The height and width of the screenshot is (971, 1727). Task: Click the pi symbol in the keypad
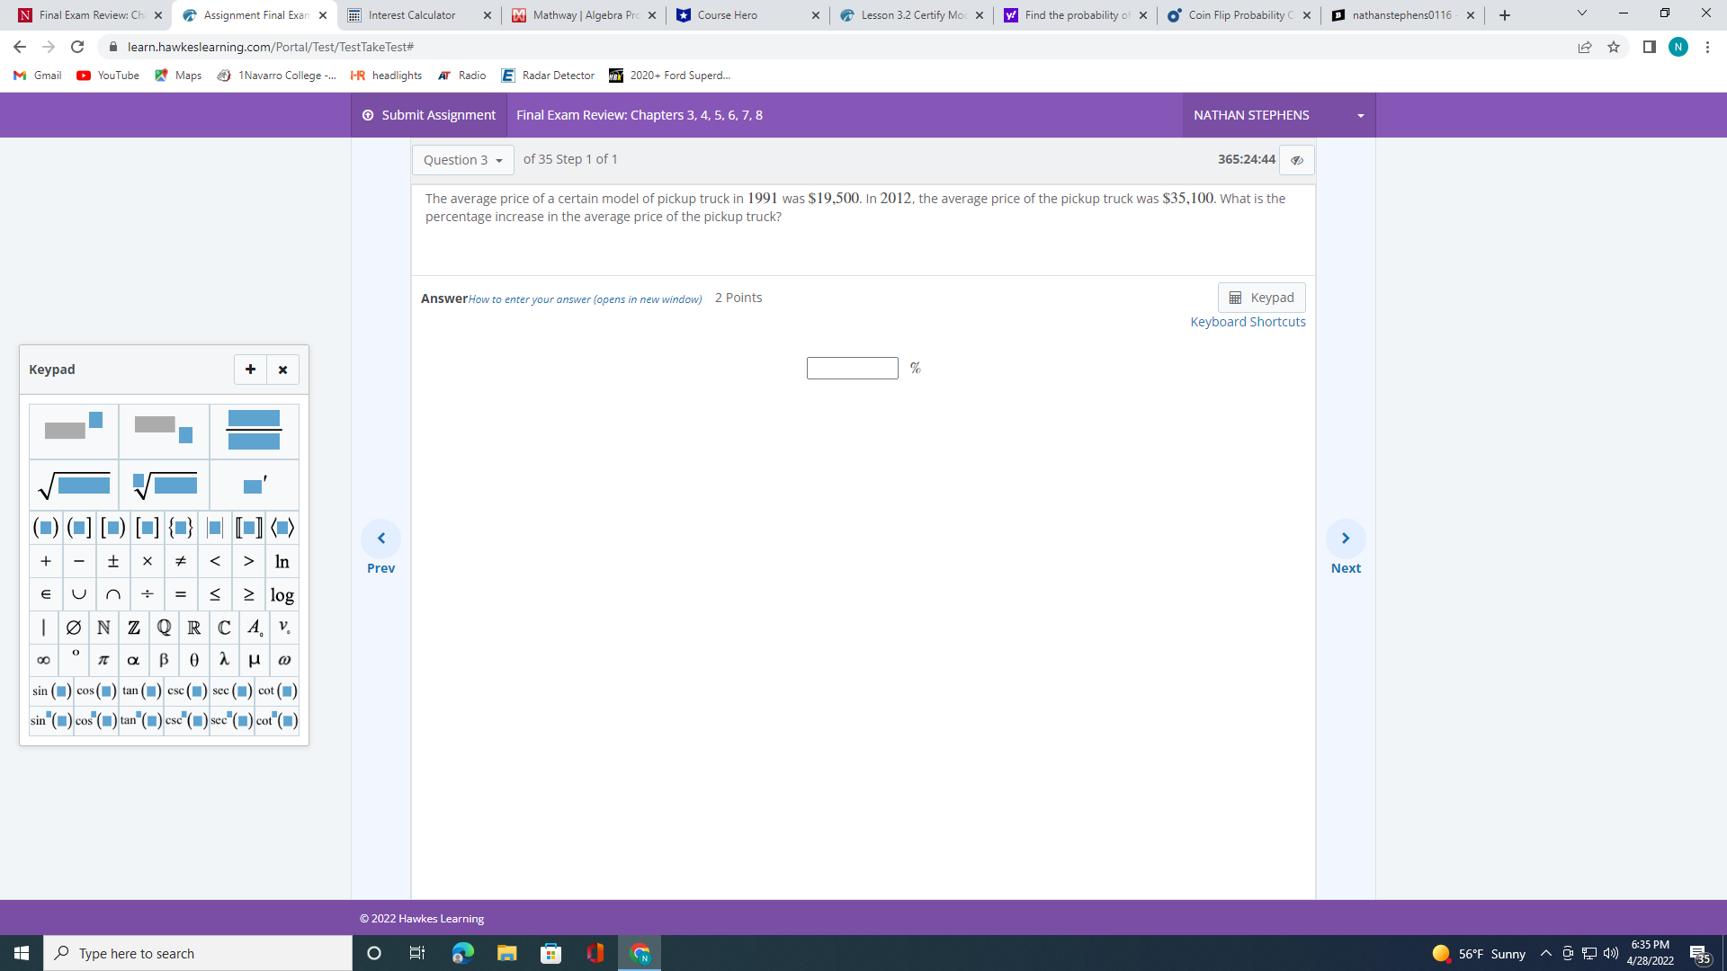coord(103,660)
